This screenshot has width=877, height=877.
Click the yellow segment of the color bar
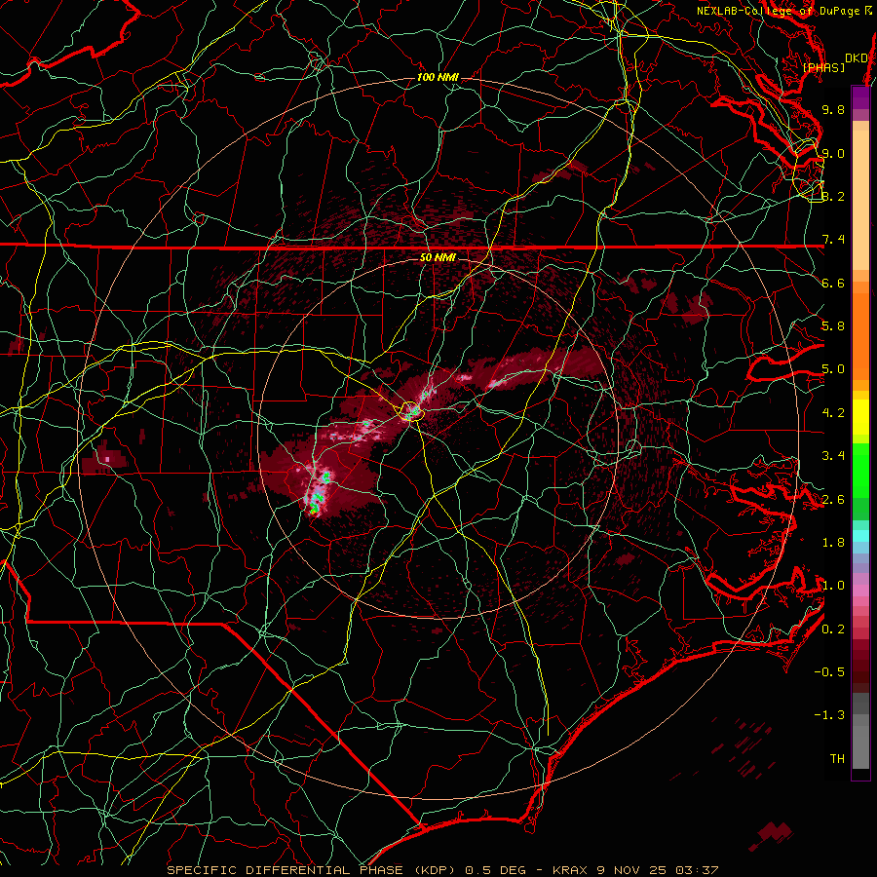860,417
